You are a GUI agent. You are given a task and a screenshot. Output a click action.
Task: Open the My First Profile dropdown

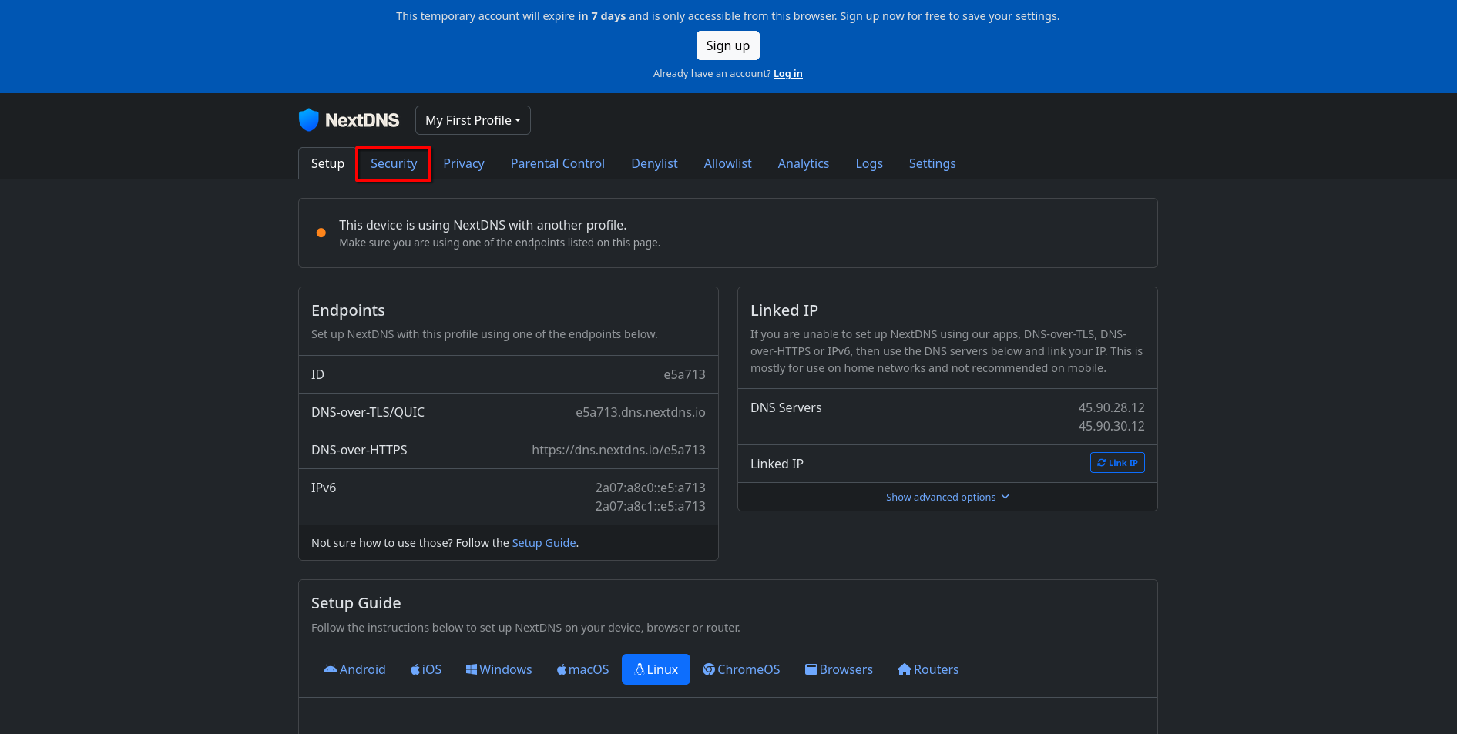(473, 120)
